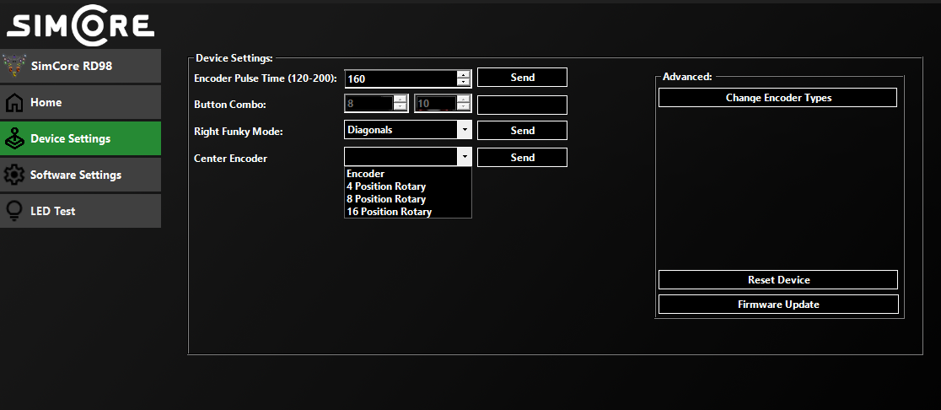Click the Button Combo label
Screen dimensions: 941x410
click(x=230, y=105)
